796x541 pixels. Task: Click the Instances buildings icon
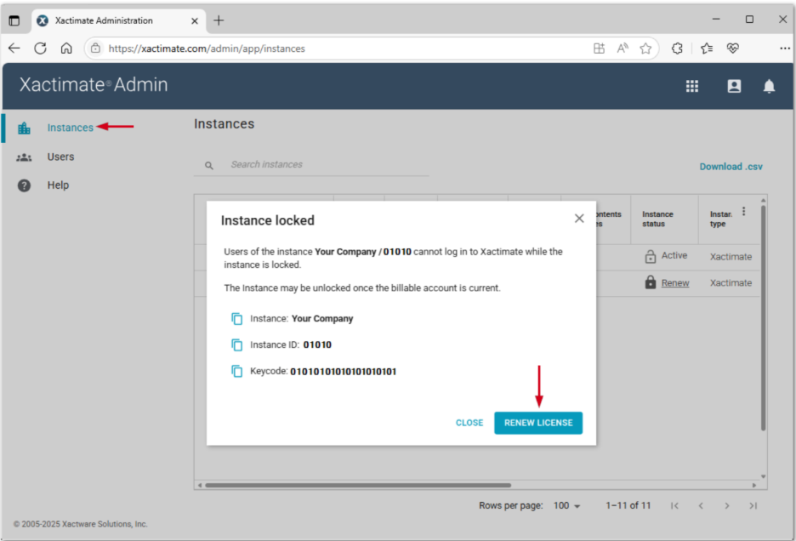24,128
